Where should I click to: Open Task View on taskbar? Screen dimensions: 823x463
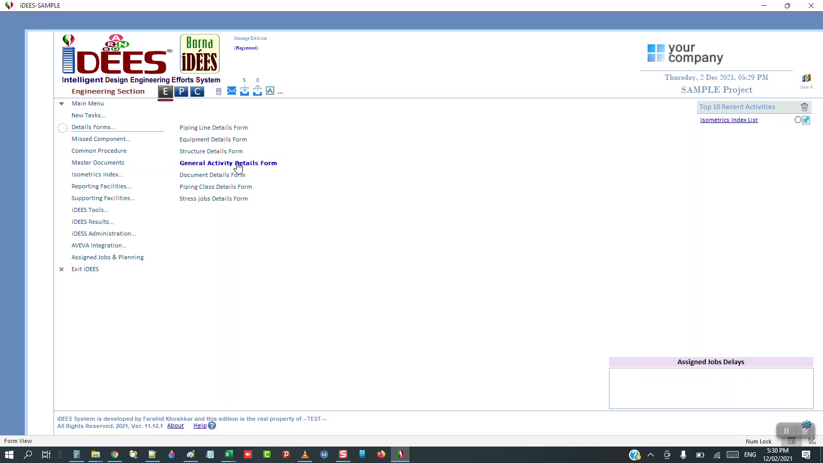(x=46, y=454)
